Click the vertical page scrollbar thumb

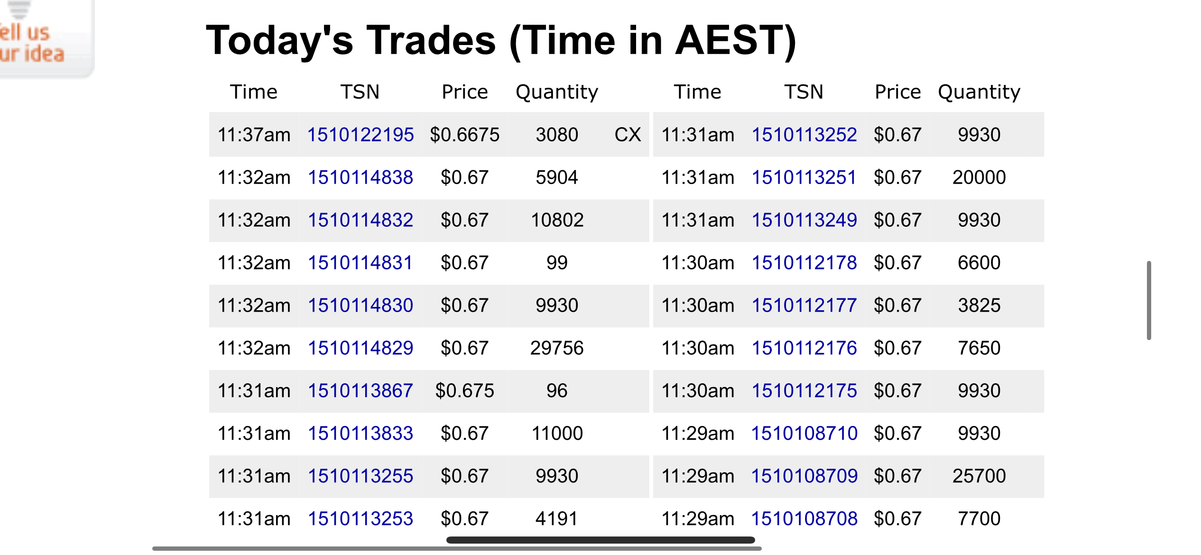click(x=1149, y=300)
